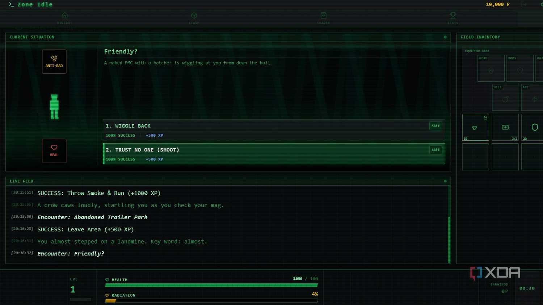
Task: Click the Live Feed panel status dot
Action: [445, 181]
